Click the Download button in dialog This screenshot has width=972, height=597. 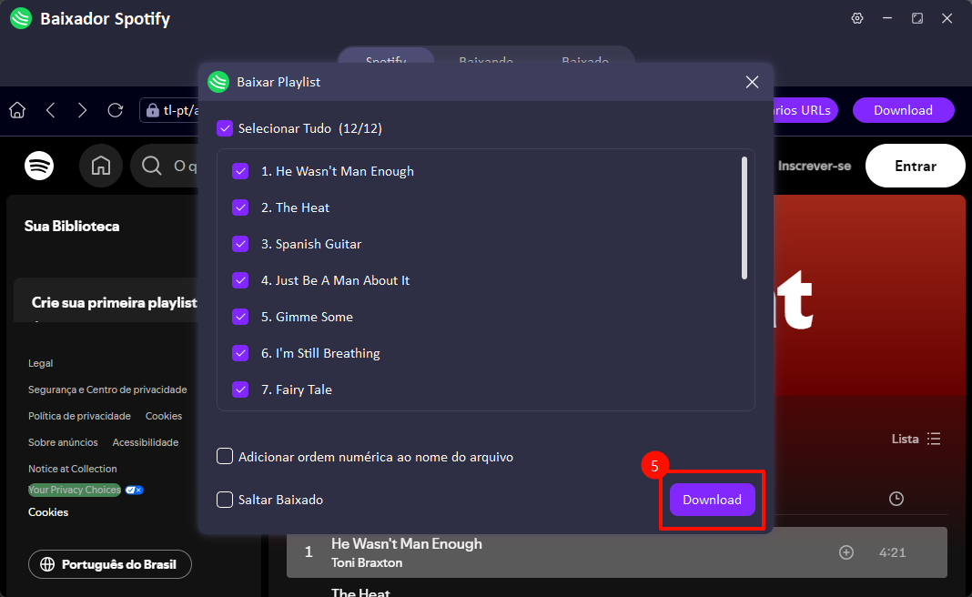[712, 500]
